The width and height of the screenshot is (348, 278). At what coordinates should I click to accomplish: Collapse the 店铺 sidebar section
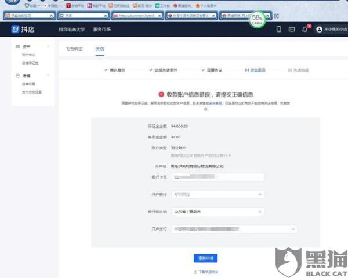48,76
